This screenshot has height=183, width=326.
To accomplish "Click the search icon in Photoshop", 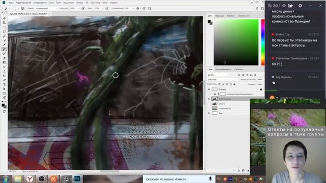I will (x=257, y=9).
